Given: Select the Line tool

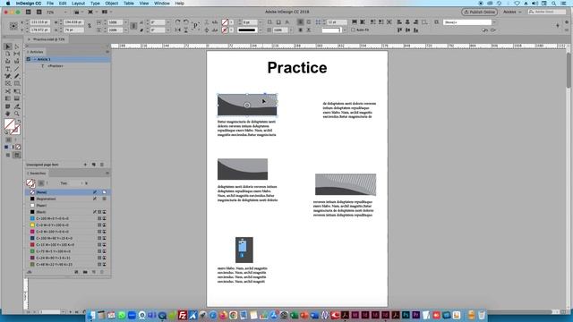Looking at the screenshot, I should pyautogui.click(x=17, y=69).
